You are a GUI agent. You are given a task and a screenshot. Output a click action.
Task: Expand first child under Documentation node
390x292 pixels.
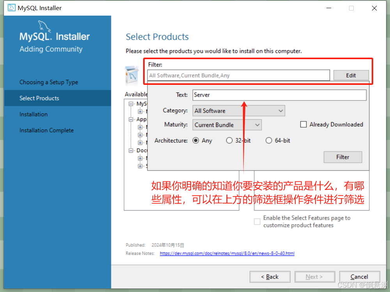[140, 158]
